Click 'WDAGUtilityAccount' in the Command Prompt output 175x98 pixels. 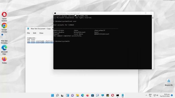point(102,34)
